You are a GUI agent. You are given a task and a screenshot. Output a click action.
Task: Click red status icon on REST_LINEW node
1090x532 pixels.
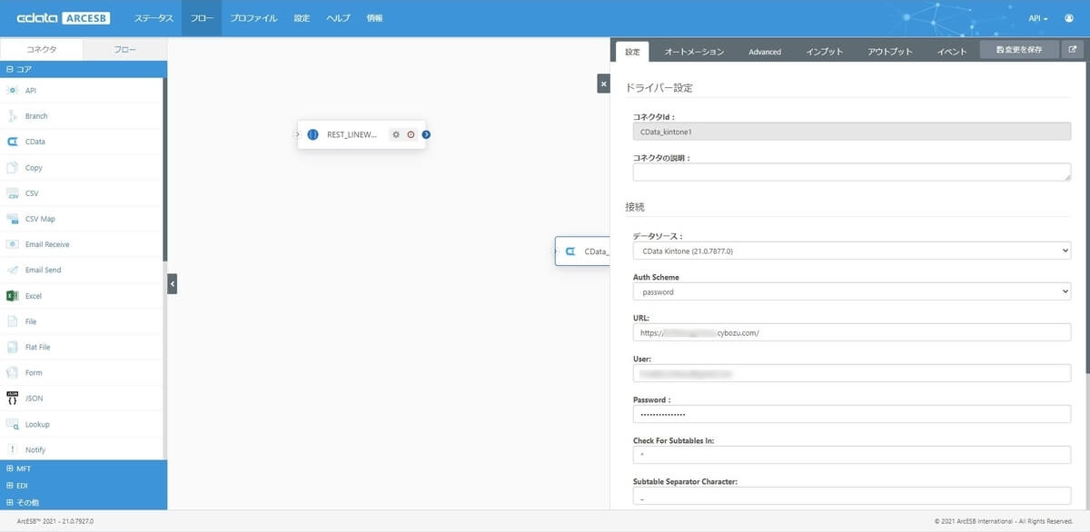(x=411, y=134)
